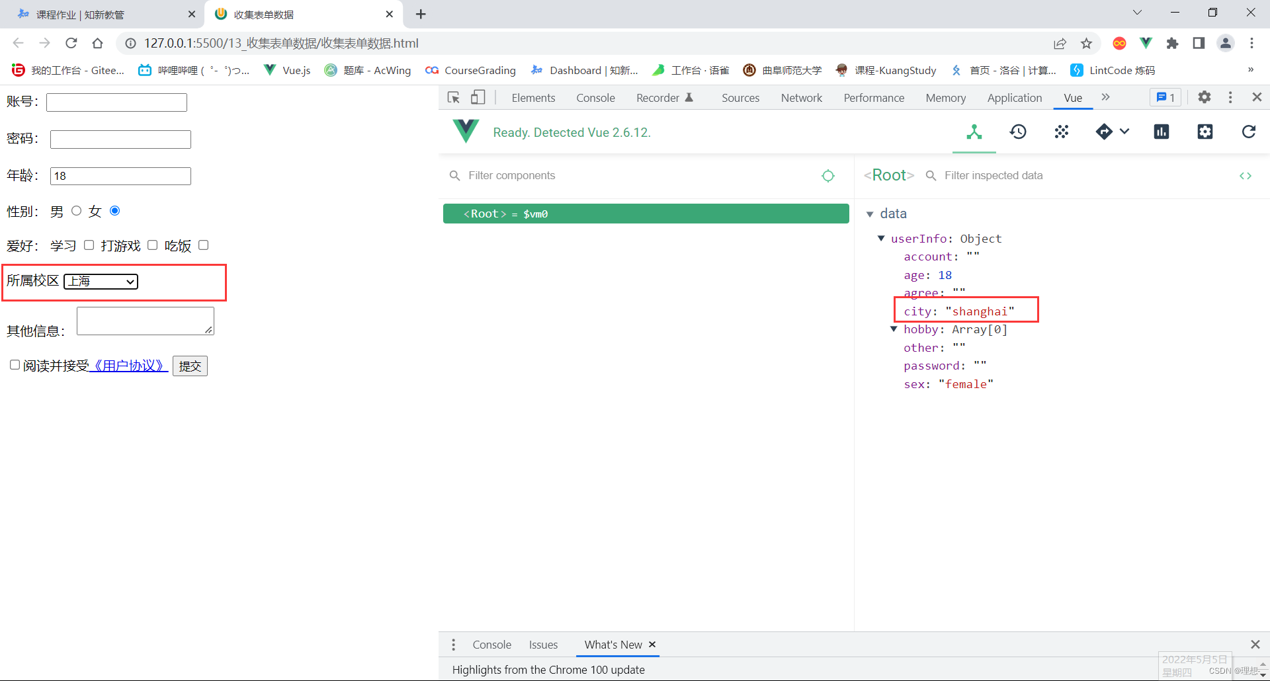Open Vue devtools Timeline history icon

point(1018,132)
